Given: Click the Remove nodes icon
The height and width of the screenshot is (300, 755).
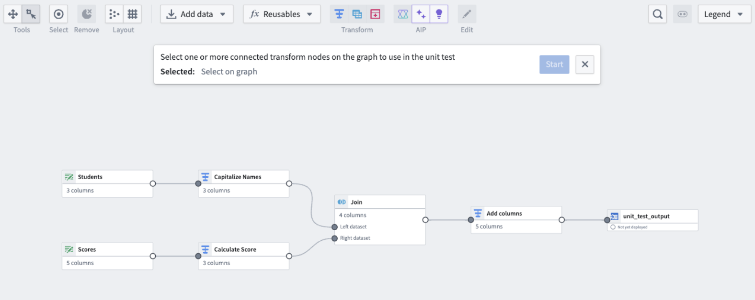Looking at the screenshot, I should [x=87, y=14].
